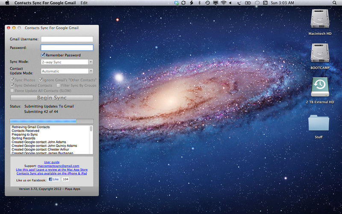This screenshot has width=342, height=214.
Task: Close the Contacts Sync window with red button
Action: (x=9, y=28)
